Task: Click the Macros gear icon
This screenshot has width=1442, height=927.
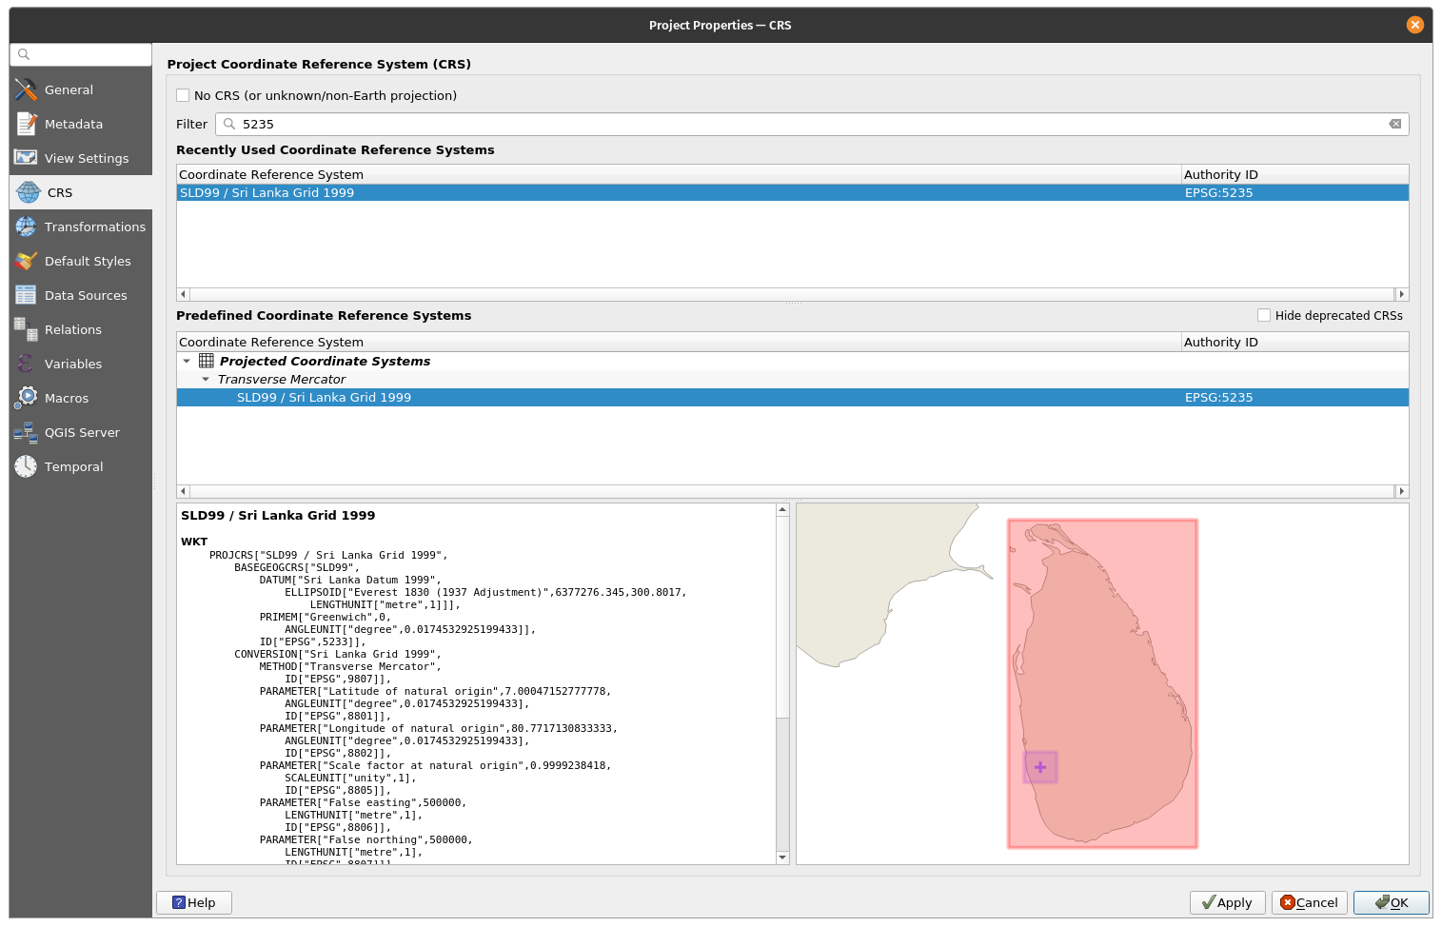Action: point(26,398)
